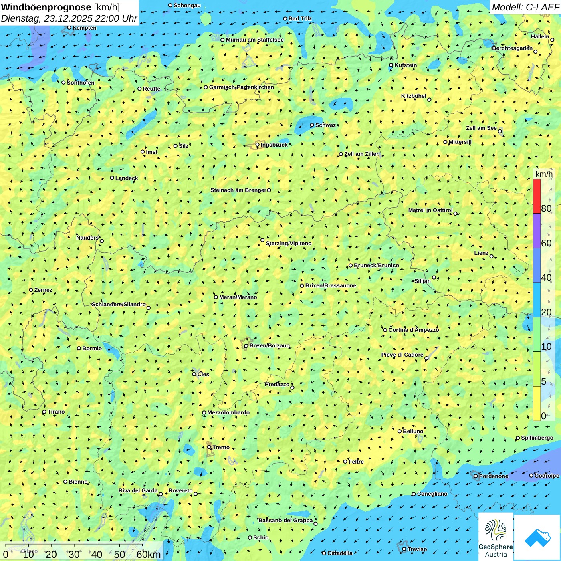Click the Bozen/Bolzano city marker
The image size is (561, 561).
[246, 346]
